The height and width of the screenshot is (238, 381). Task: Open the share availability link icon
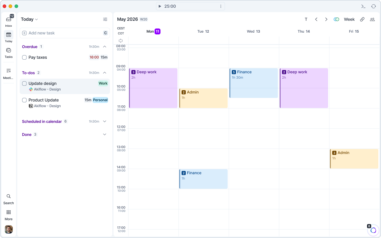coord(362,19)
